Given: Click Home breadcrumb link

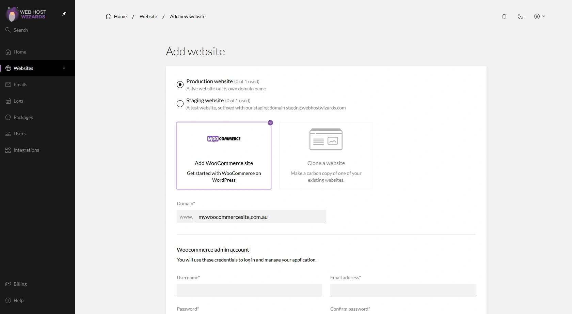Looking at the screenshot, I should pyautogui.click(x=120, y=16).
